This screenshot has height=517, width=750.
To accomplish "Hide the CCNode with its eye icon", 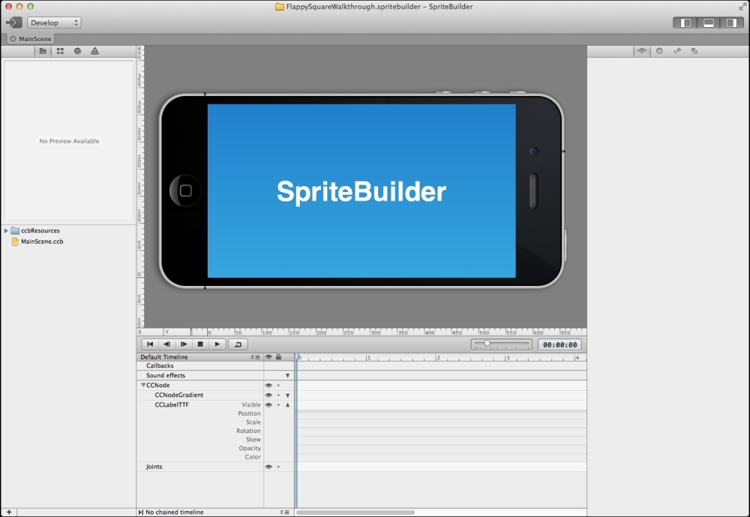I will tap(268, 386).
